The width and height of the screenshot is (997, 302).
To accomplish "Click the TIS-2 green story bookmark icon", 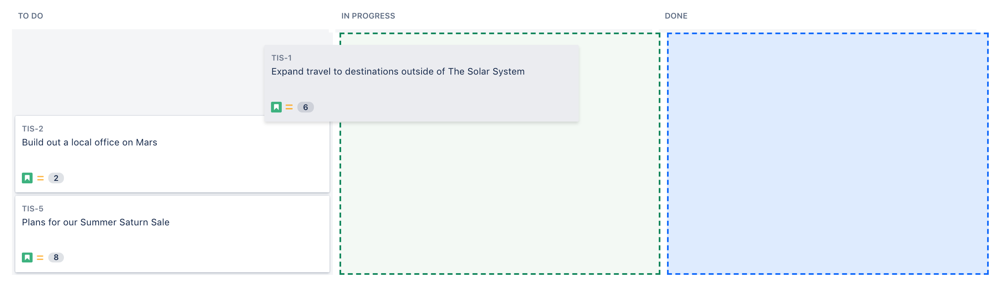I will (x=27, y=178).
